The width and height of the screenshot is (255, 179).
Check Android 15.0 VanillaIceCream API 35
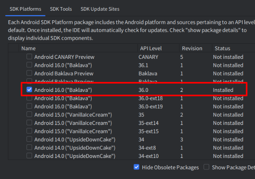click(x=29, y=115)
